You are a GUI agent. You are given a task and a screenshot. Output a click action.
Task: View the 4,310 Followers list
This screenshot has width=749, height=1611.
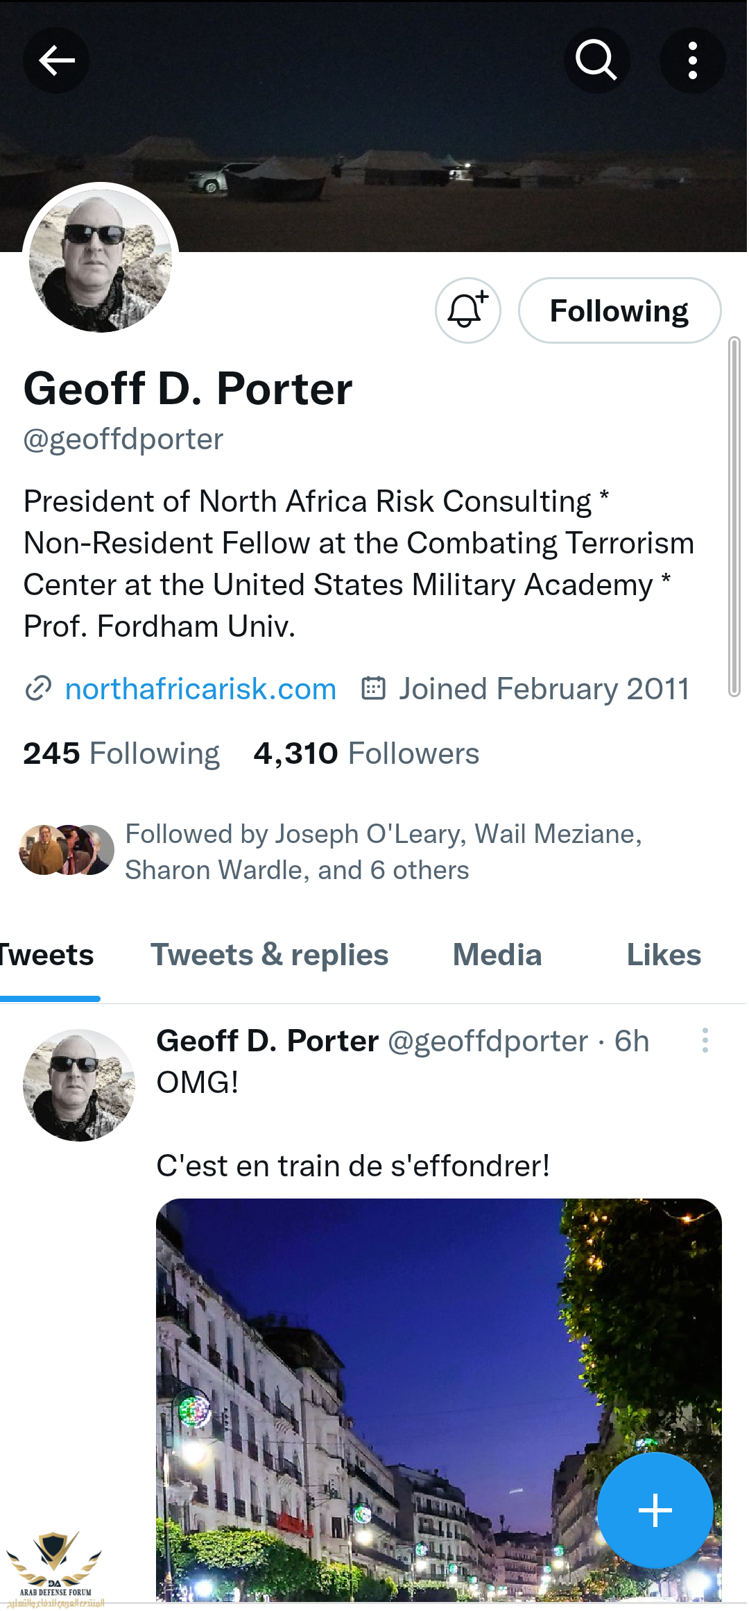coord(366,753)
